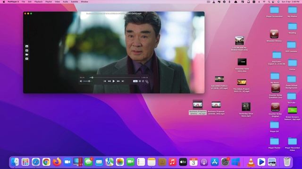The width and height of the screenshot is (302, 169).
Task: Open the PotPlayer X application menu
Action: 13,2
